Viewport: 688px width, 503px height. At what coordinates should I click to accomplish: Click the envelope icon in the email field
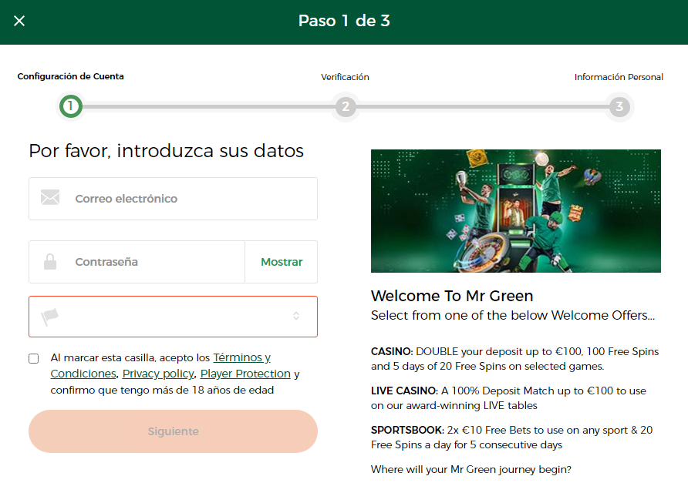coord(50,199)
